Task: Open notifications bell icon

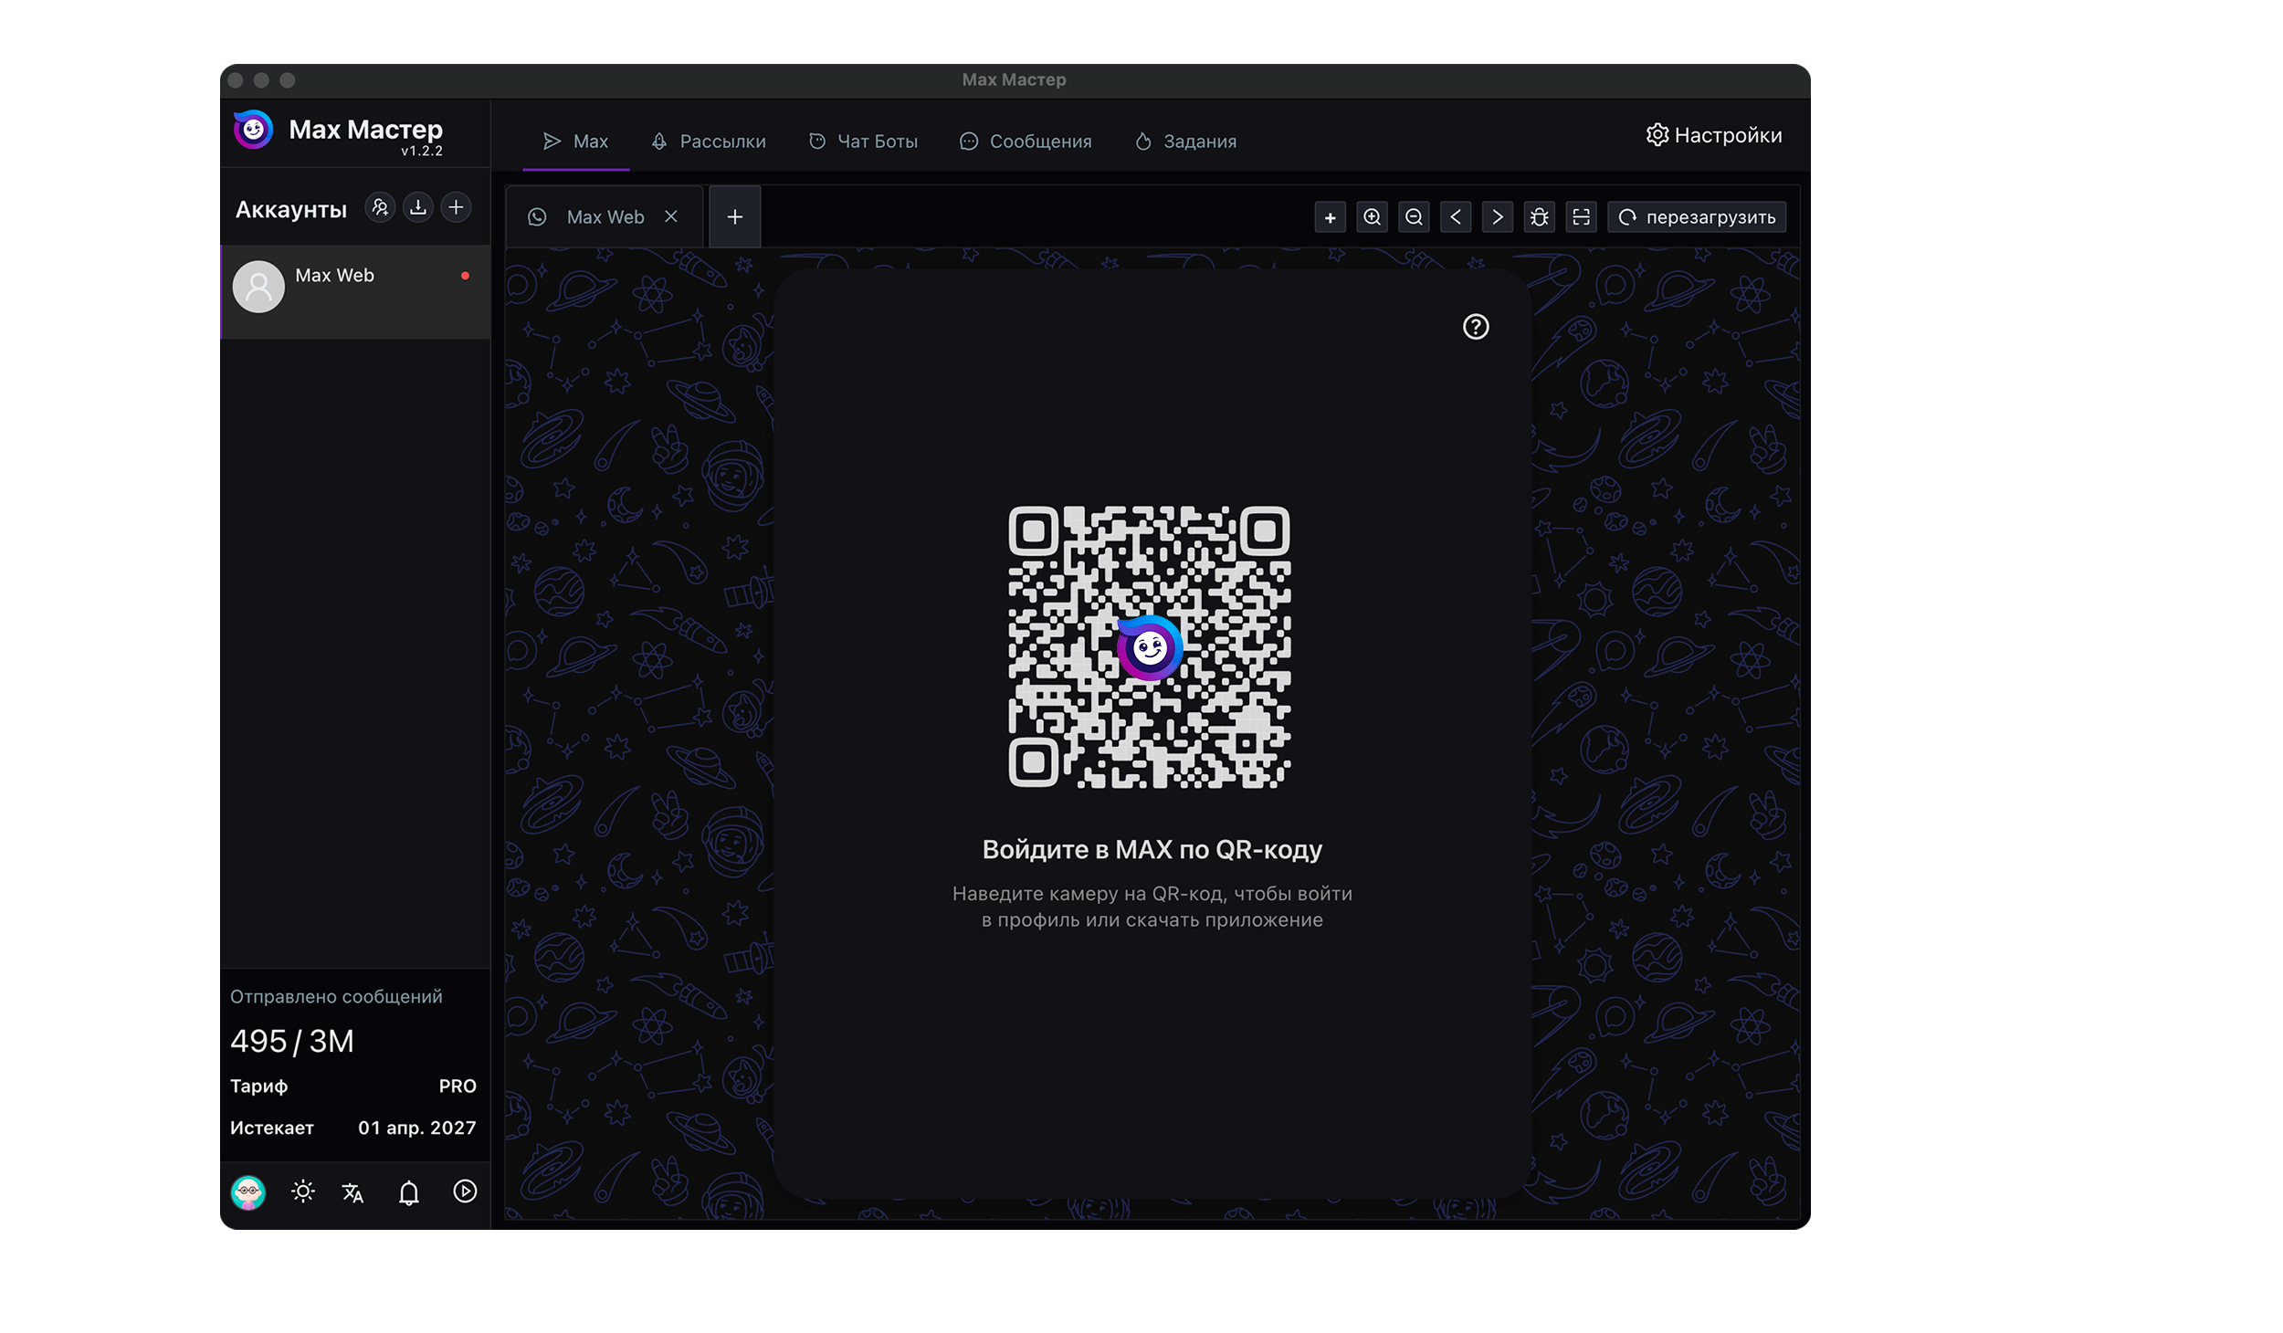Action: tap(409, 1192)
